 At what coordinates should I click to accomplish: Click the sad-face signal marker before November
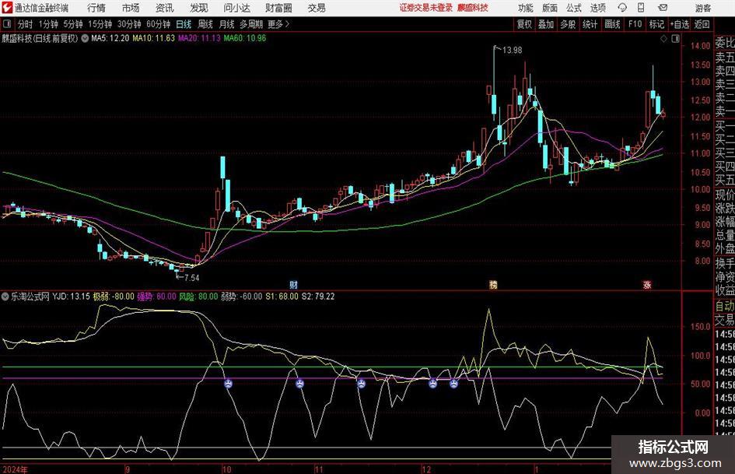[299, 384]
